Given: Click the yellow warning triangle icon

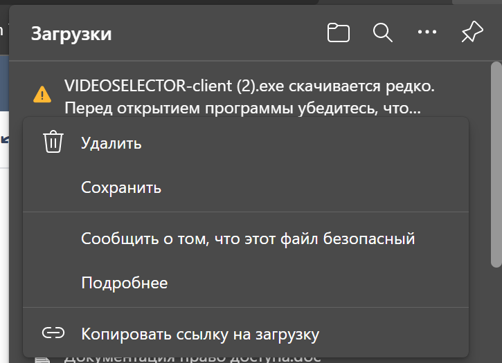Looking at the screenshot, I should pyautogui.click(x=42, y=95).
